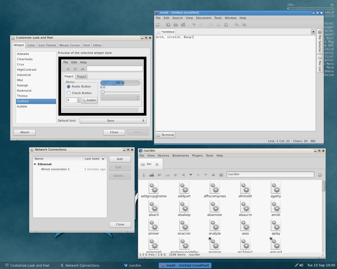
Task: Toggle Last Used column sort arrow
Action: click(103, 159)
